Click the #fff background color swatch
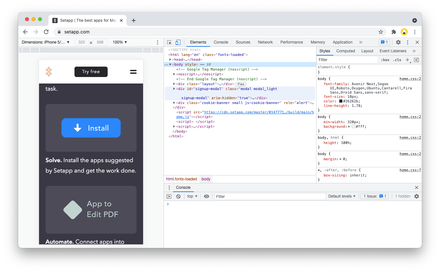440x272 pixels. point(353,127)
